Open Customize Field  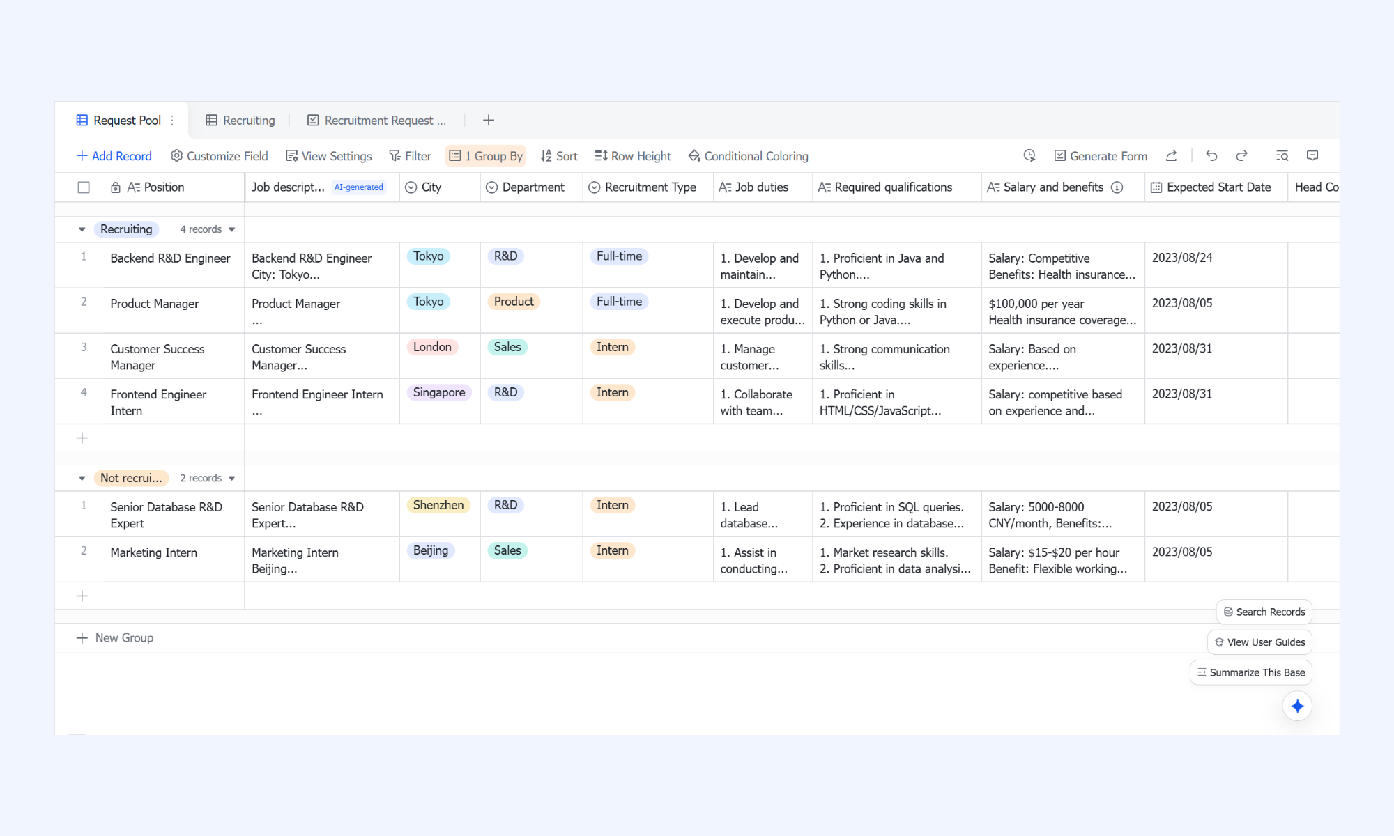click(220, 156)
